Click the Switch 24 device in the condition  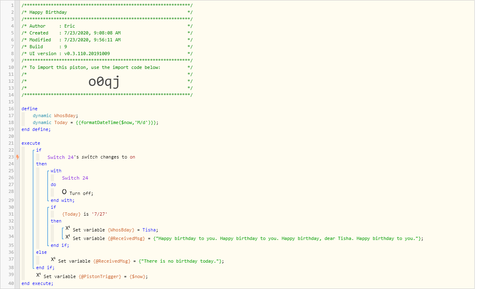61,157
